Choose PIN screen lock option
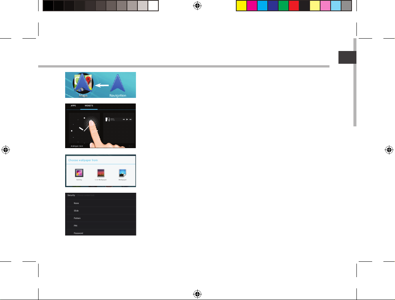Image resolution: width=395 pixels, height=300 pixels. coord(76,226)
